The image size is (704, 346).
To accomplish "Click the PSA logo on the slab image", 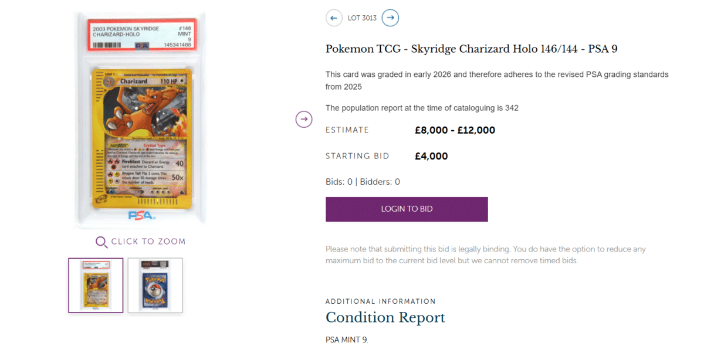I will [143, 215].
